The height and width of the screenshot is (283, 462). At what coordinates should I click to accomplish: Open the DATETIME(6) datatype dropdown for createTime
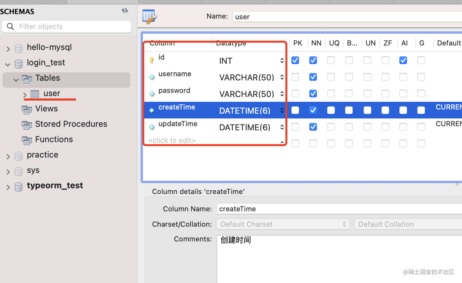click(x=282, y=110)
